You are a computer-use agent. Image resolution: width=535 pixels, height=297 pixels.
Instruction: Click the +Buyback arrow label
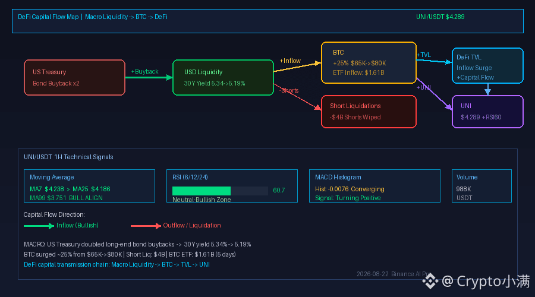point(144,72)
